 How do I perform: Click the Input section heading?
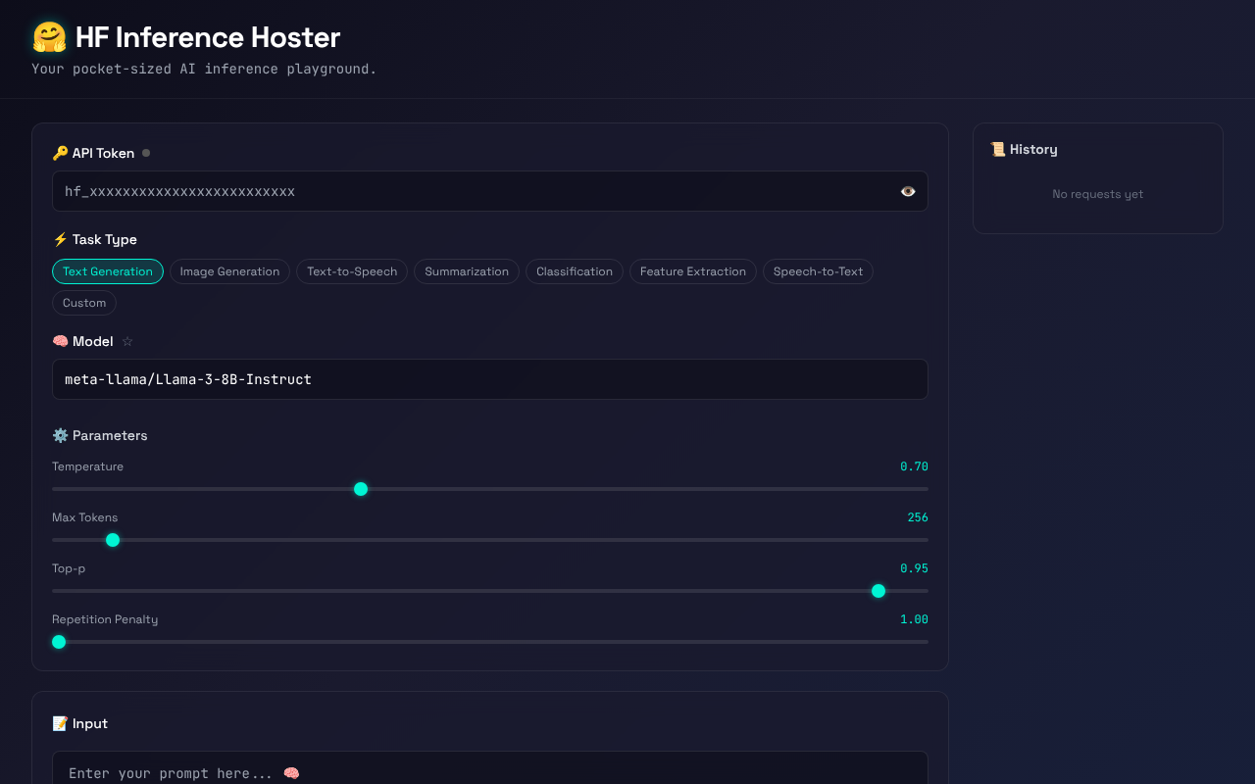pyautogui.click(x=79, y=723)
